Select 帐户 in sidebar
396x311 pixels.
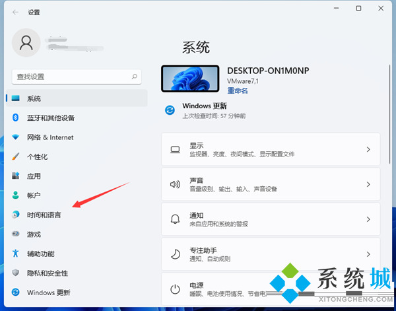coord(77,195)
